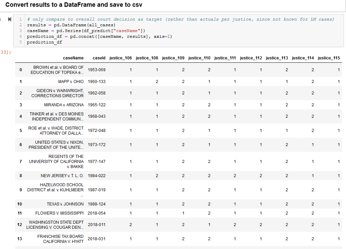The width and height of the screenshot is (346, 249).
Task: Click the MAPP v. OHIO case name
Action: (x=71, y=81)
